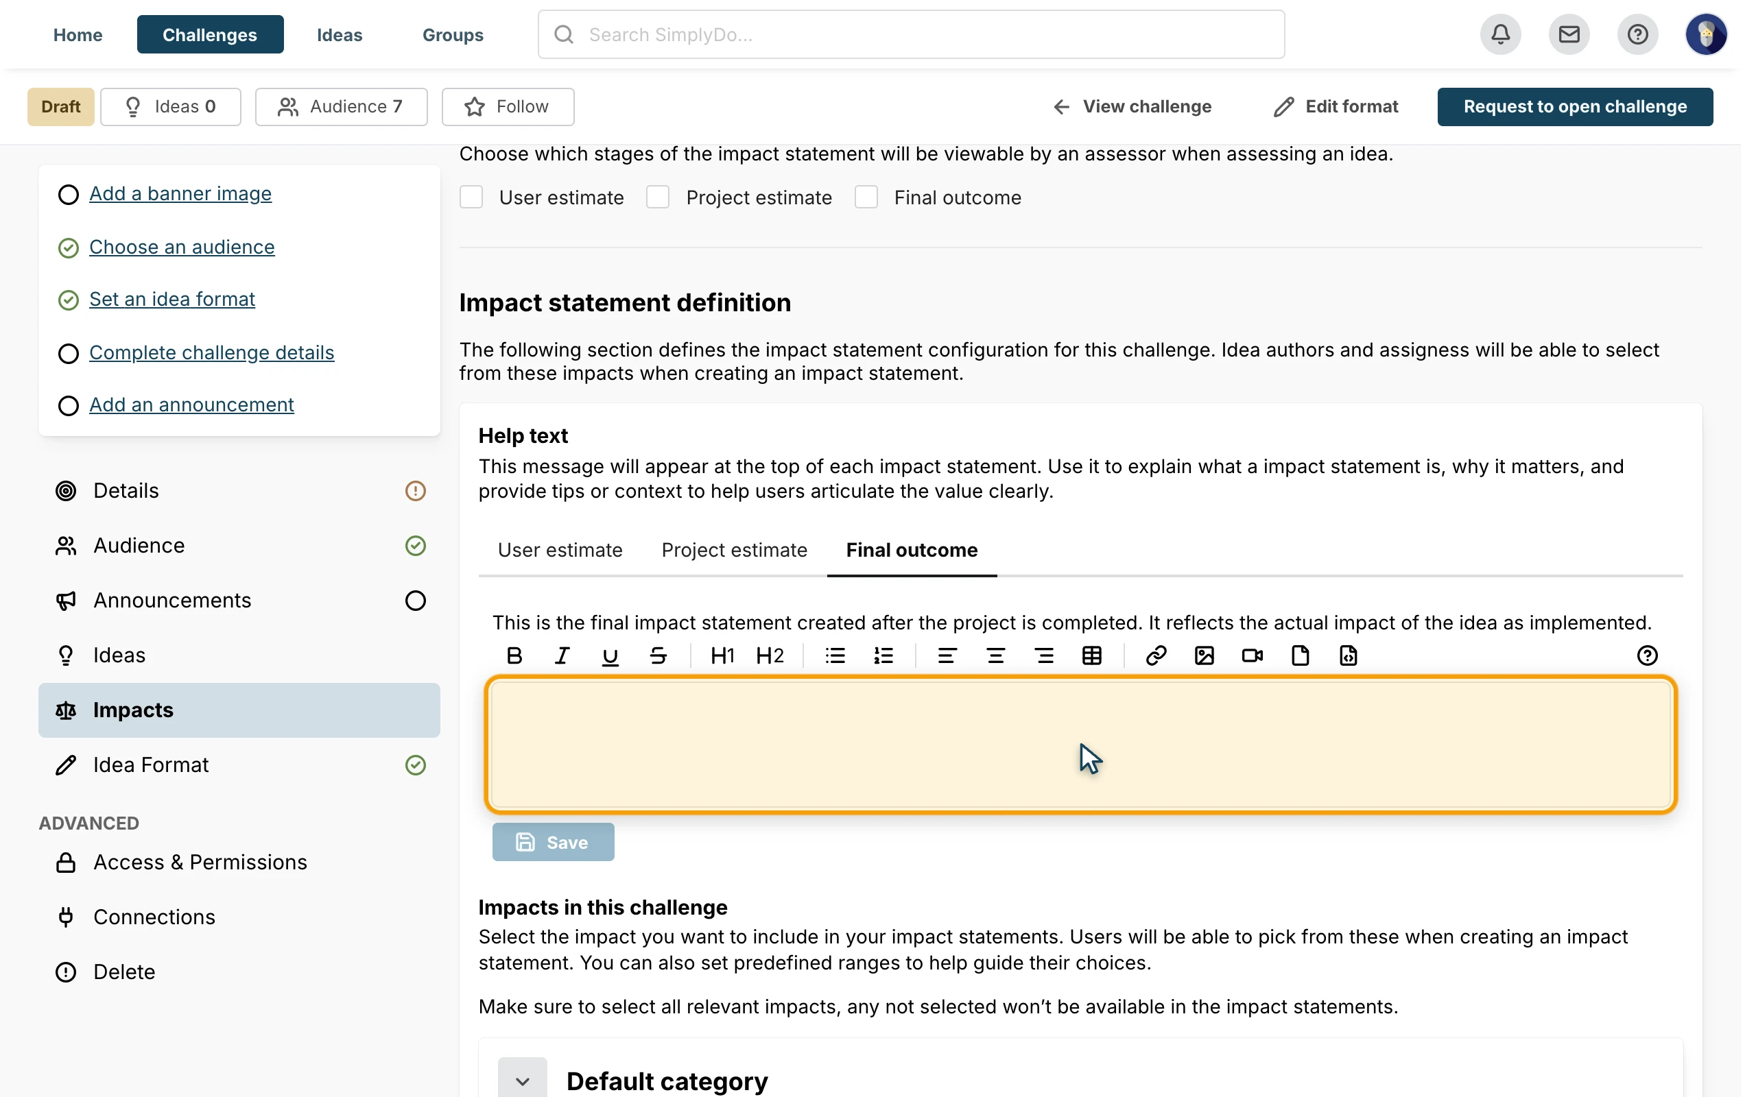This screenshot has width=1756, height=1097.
Task: Insert a hyperlink
Action: tap(1156, 656)
